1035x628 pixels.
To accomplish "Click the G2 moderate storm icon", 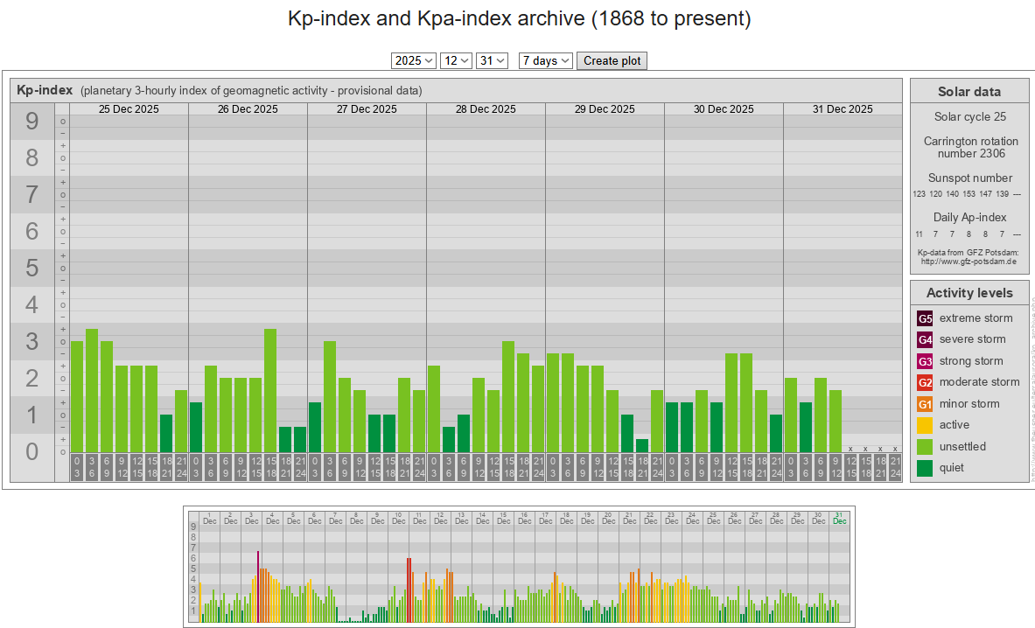I will (925, 382).
